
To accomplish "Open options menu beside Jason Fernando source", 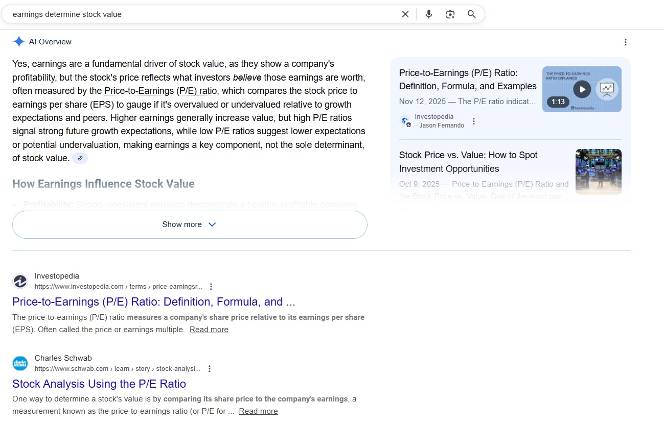I will point(474,121).
